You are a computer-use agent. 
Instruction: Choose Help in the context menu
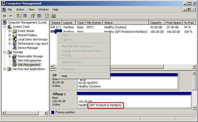pos(84,76)
